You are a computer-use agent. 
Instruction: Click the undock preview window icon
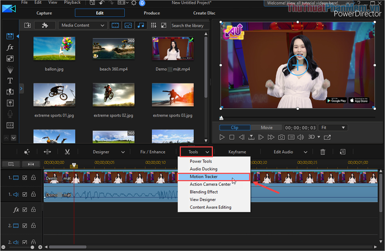[327, 137]
